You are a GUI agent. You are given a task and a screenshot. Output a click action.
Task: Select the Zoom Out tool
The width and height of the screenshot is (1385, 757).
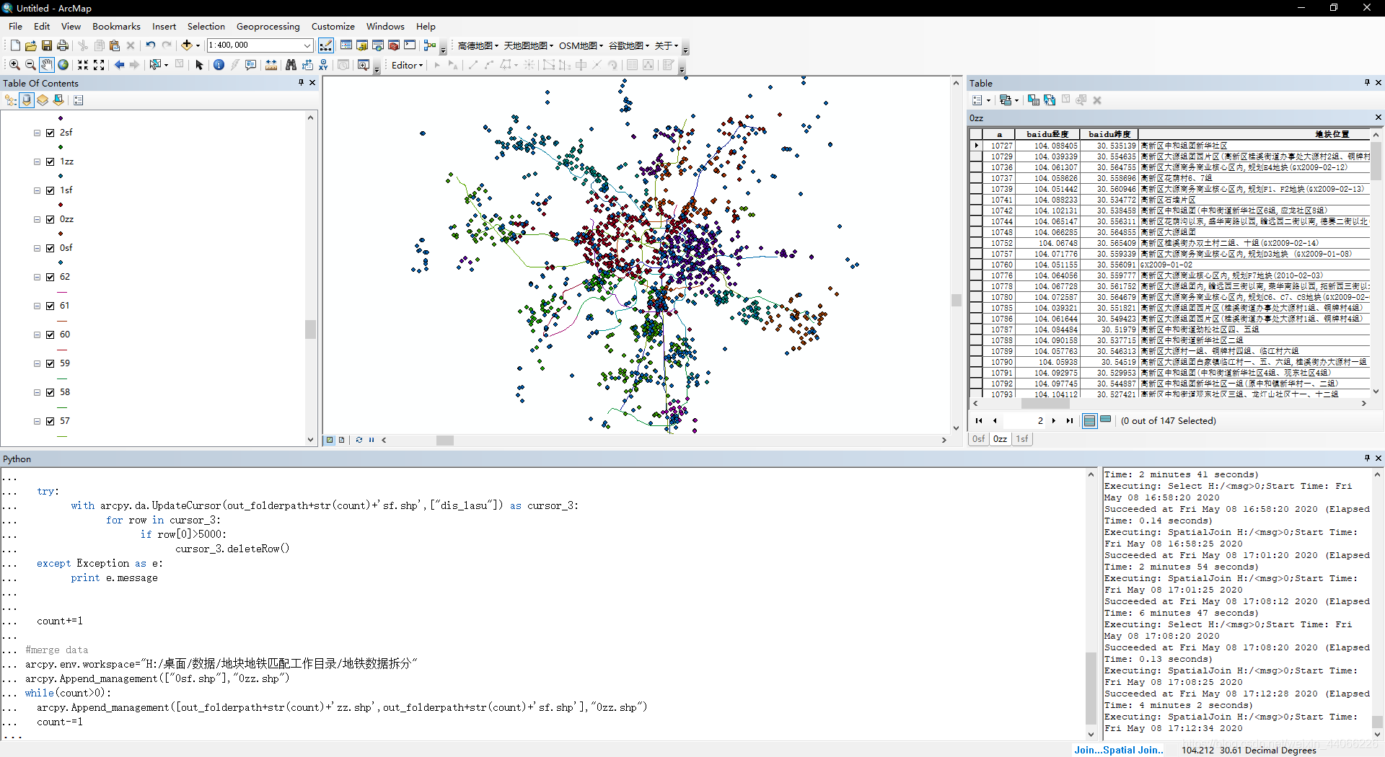(30, 65)
